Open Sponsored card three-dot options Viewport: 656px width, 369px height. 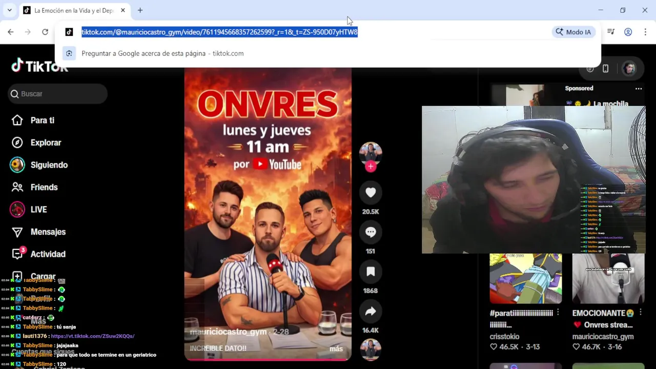point(639,89)
